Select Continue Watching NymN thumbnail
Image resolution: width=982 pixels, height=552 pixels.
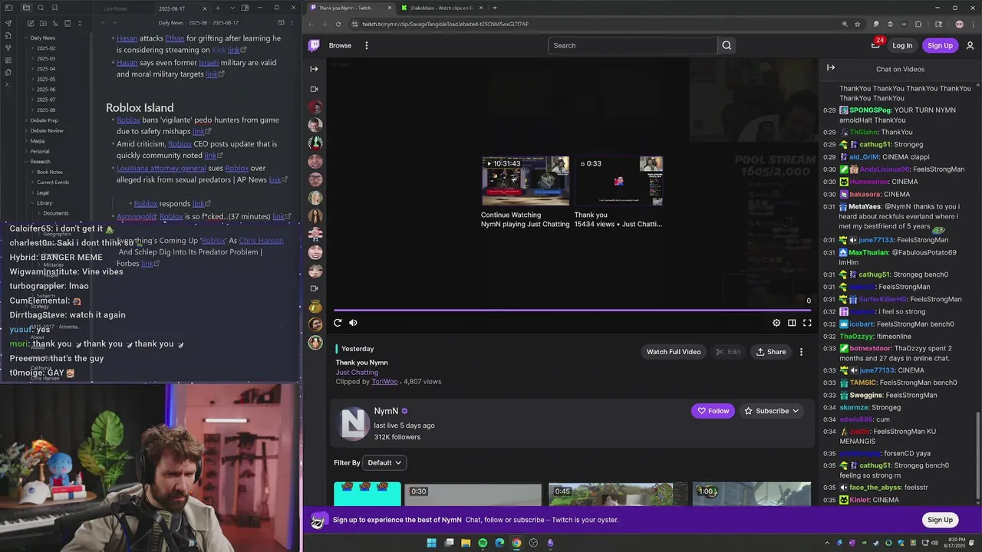coord(526,181)
